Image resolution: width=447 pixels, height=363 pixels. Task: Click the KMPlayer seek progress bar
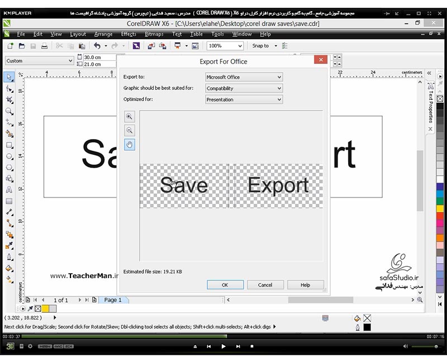pos(223,336)
